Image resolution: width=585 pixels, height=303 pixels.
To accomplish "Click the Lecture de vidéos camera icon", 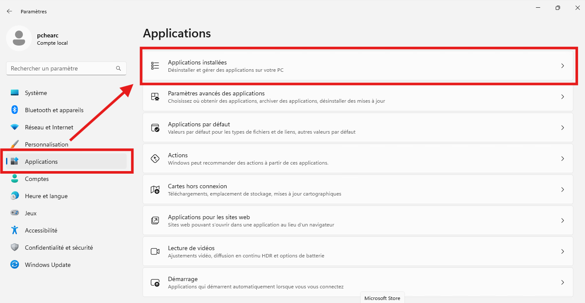I will [155, 251].
